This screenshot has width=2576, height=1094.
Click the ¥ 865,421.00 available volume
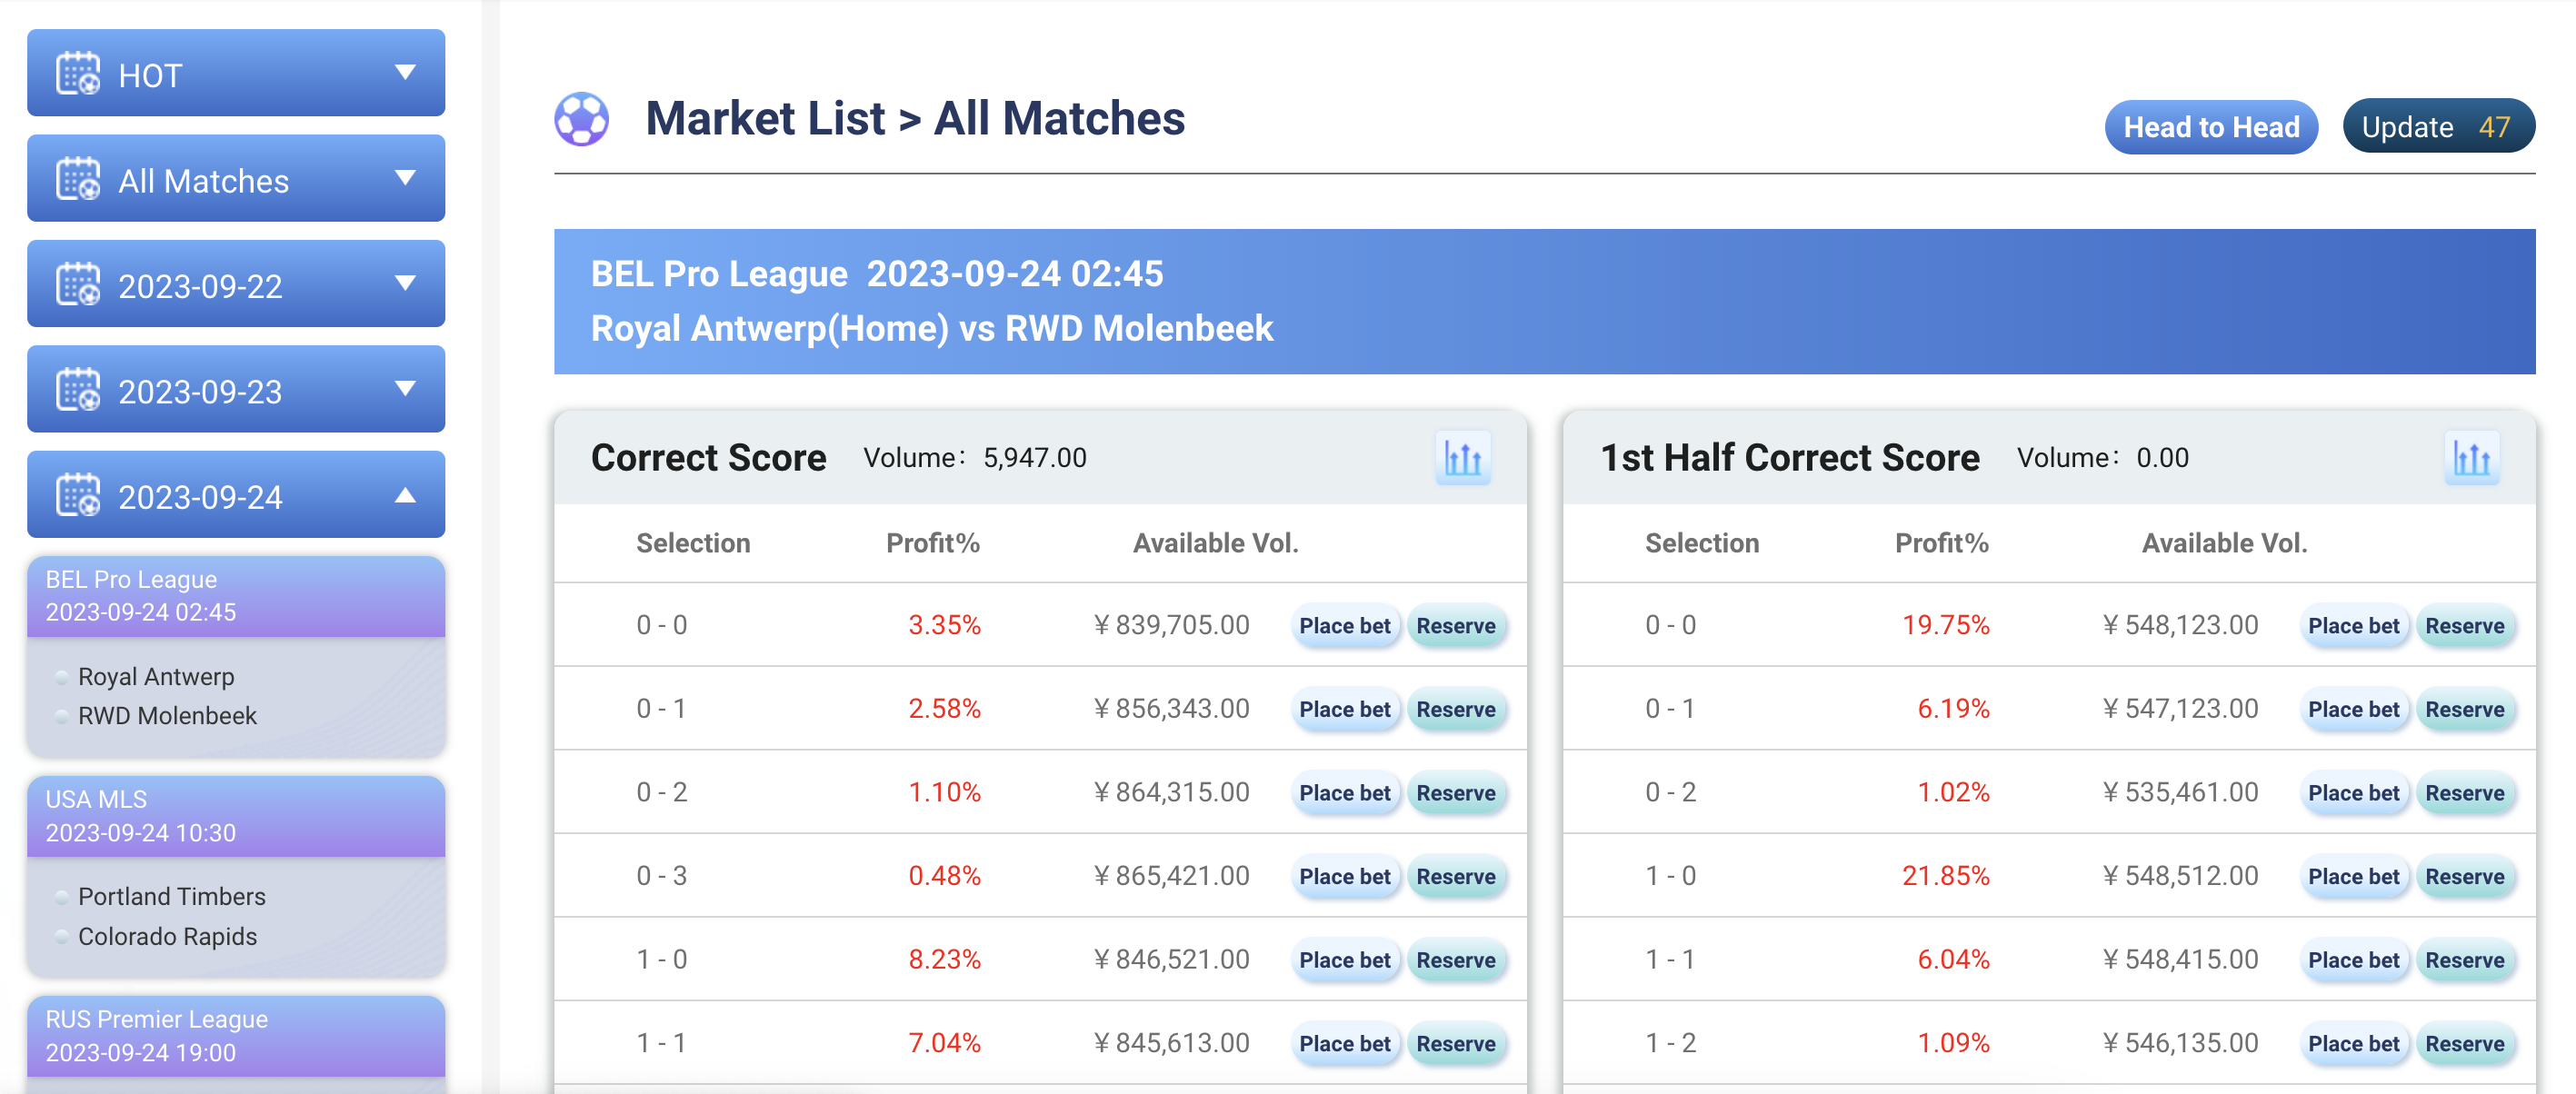pyautogui.click(x=1171, y=876)
